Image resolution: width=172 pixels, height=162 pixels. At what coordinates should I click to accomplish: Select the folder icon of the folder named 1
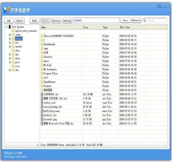[42, 40]
